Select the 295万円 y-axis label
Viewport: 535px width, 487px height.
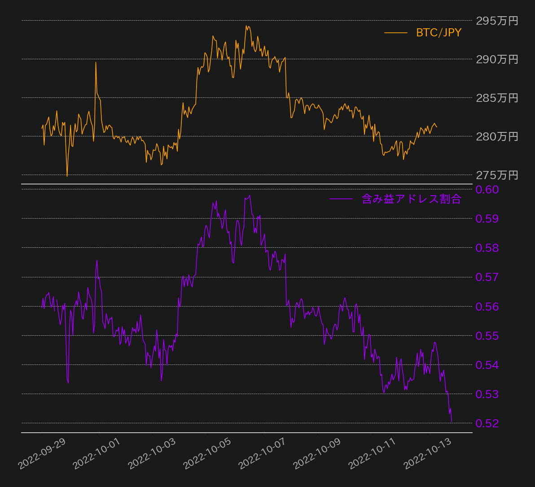[x=497, y=21]
